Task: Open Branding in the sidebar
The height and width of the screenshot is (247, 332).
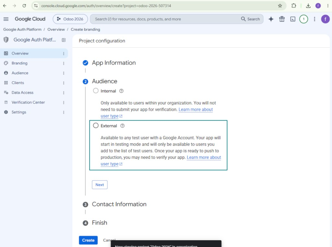Action: click(34, 63)
